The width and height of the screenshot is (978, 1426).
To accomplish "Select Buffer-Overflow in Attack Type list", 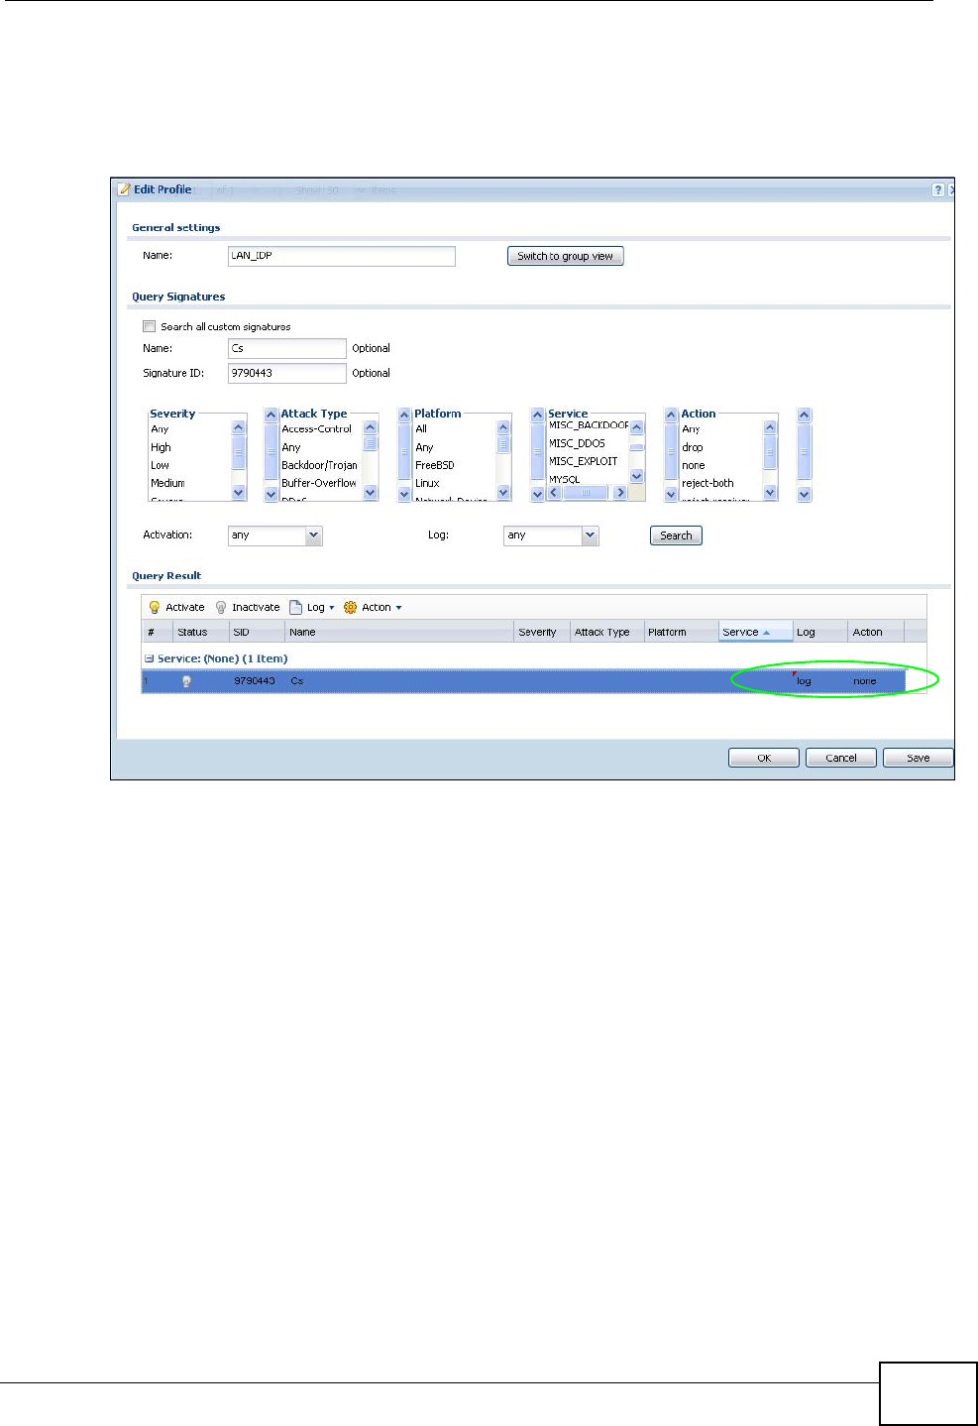I will 319,483.
